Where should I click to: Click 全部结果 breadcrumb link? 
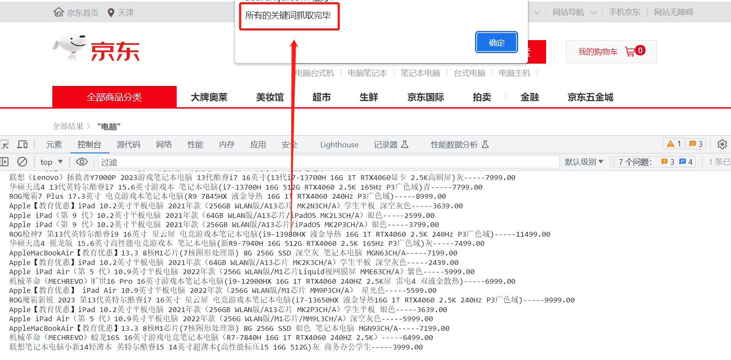coord(68,126)
